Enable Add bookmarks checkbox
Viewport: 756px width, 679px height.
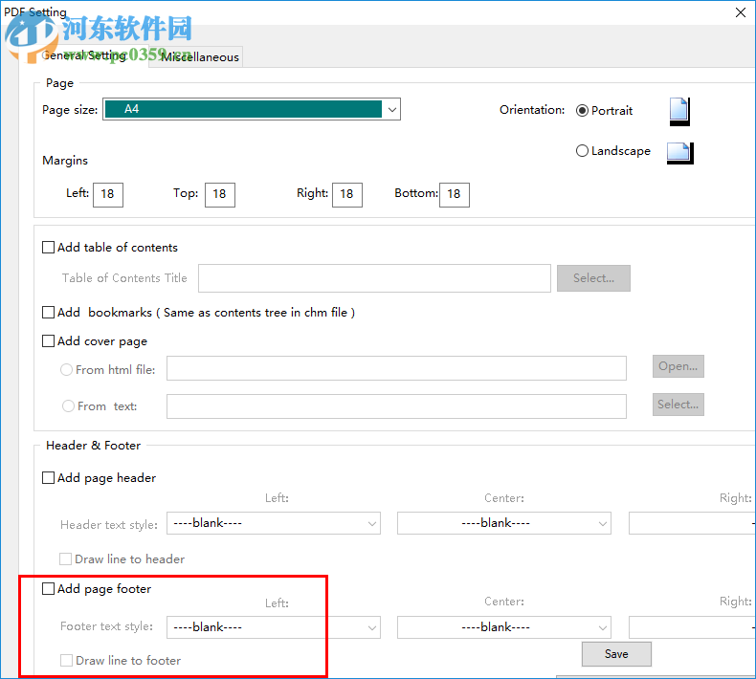tap(48, 313)
